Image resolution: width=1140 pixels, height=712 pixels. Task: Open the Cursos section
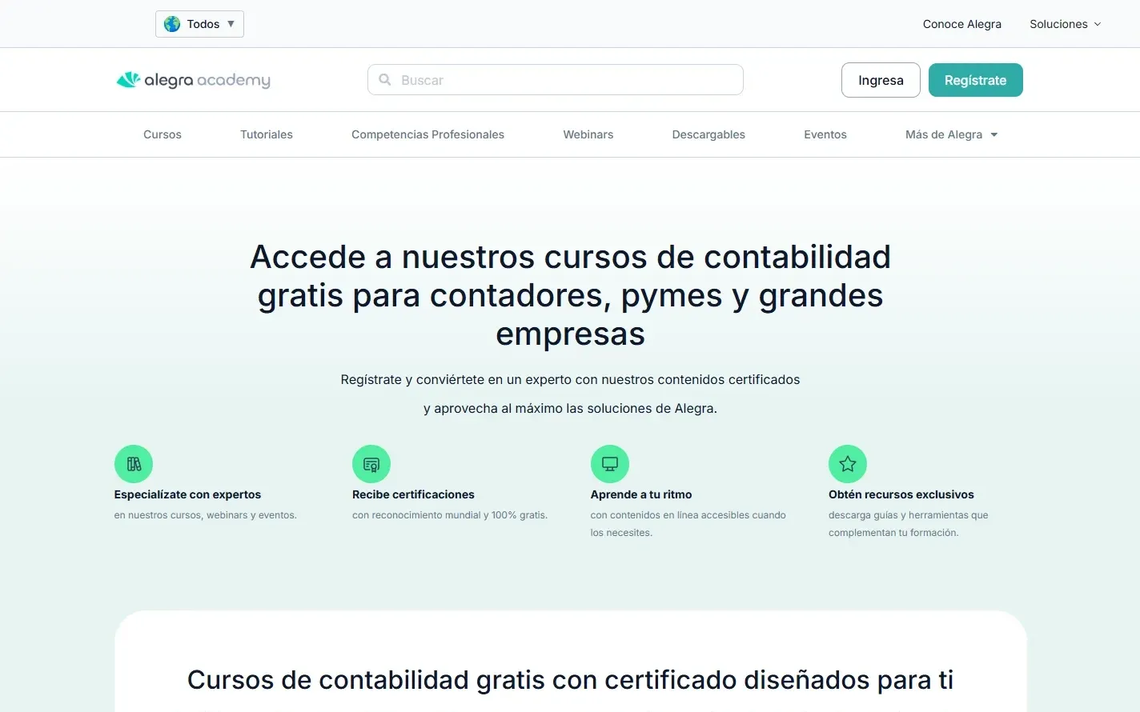pyautogui.click(x=163, y=134)
